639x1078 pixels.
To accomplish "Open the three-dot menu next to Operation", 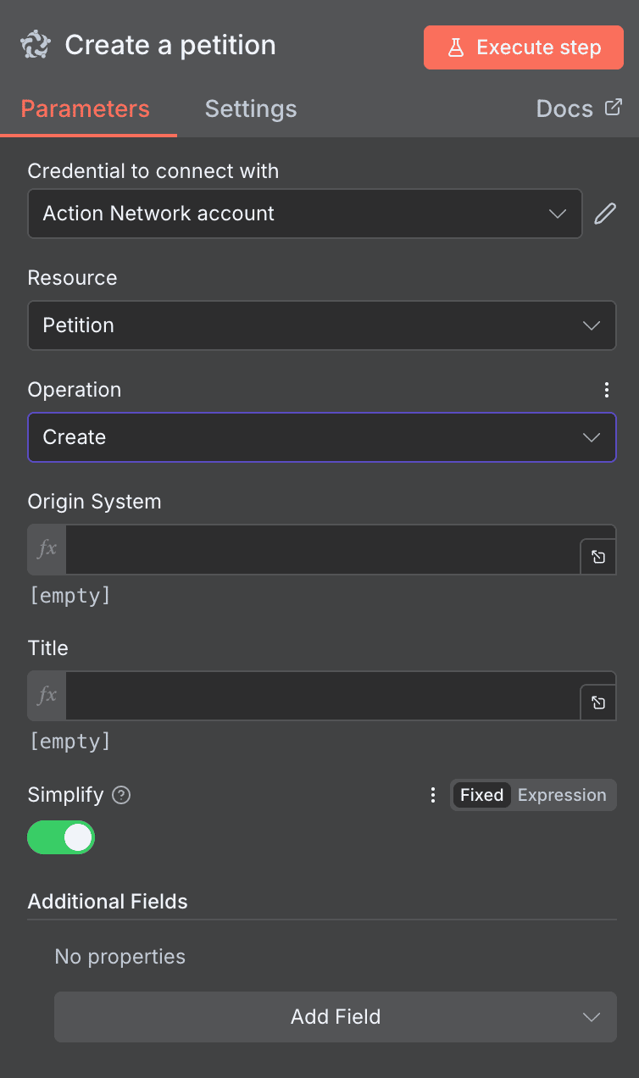I will pos(607,390).
